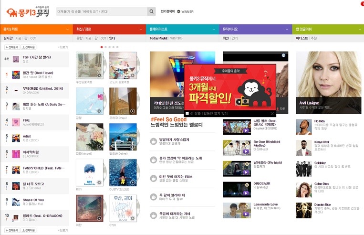Play the DINOSAUR music video
This screenshot has width=364, height=235.
coord(246,193)
